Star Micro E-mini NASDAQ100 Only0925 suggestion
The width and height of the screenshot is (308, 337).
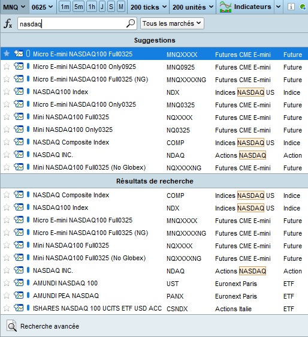[7, 67]
